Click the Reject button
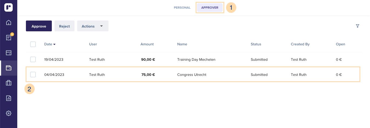 click(65, 26)
